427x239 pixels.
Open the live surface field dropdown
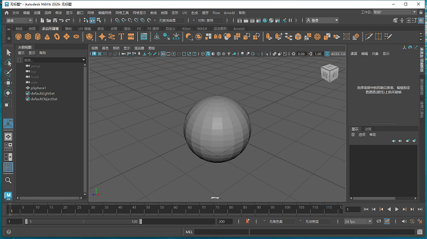pos(171,20)
